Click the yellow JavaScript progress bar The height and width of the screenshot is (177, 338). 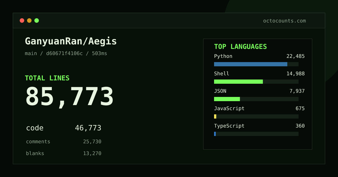[x=215, y=116]
